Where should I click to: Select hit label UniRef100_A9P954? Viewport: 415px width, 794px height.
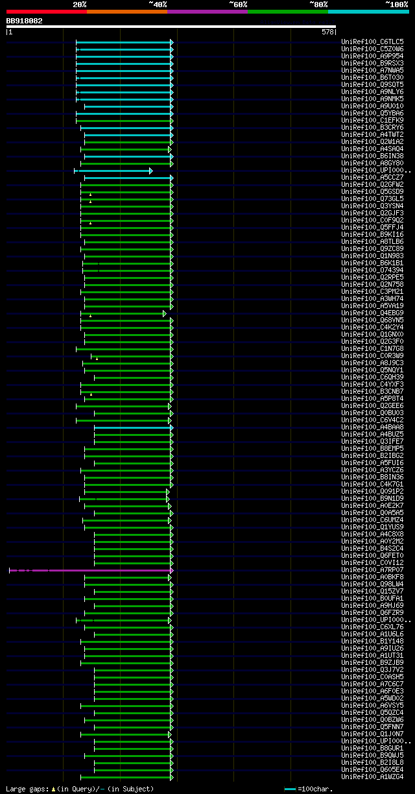(x=372, y=56)
